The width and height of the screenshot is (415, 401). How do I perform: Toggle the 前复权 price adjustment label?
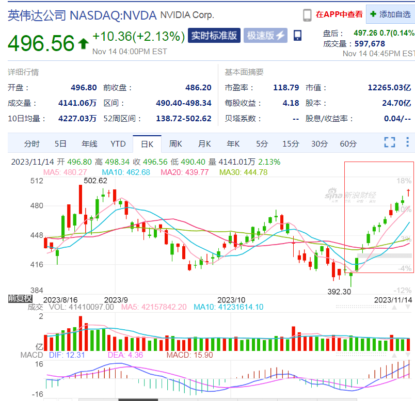pos(20,299)
